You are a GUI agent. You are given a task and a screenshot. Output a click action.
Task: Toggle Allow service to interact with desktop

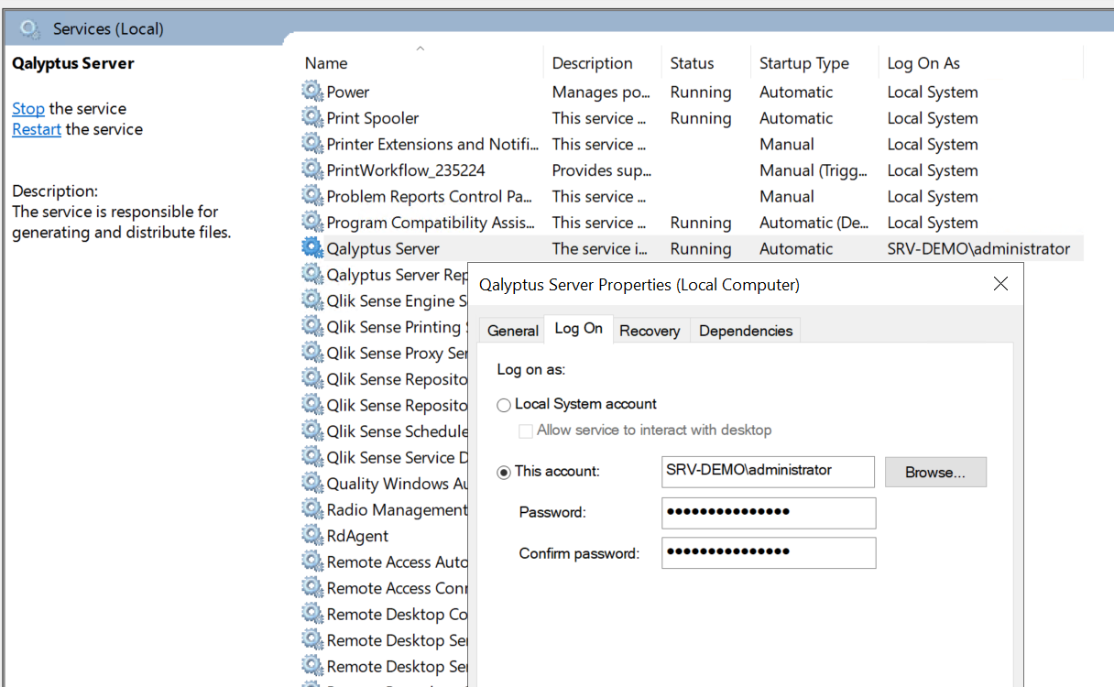(526, 431)
